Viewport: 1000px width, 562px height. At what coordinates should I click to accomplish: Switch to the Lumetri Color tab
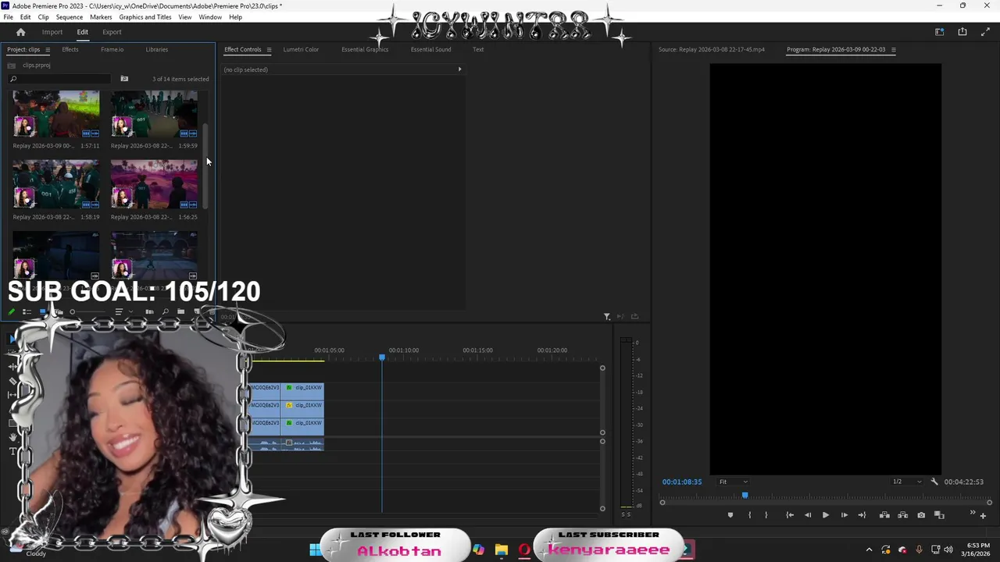tap(301, 49)
